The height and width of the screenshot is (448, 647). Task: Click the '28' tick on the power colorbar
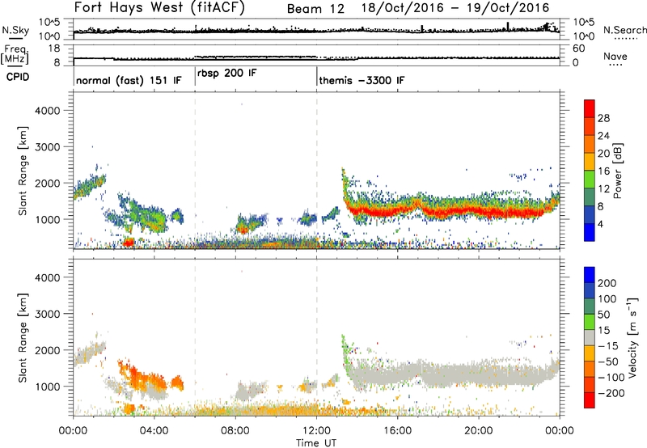click(603, 118)
